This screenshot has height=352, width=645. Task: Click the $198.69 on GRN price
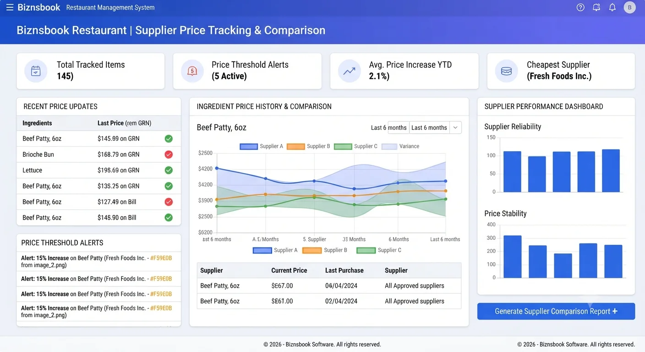118,170
